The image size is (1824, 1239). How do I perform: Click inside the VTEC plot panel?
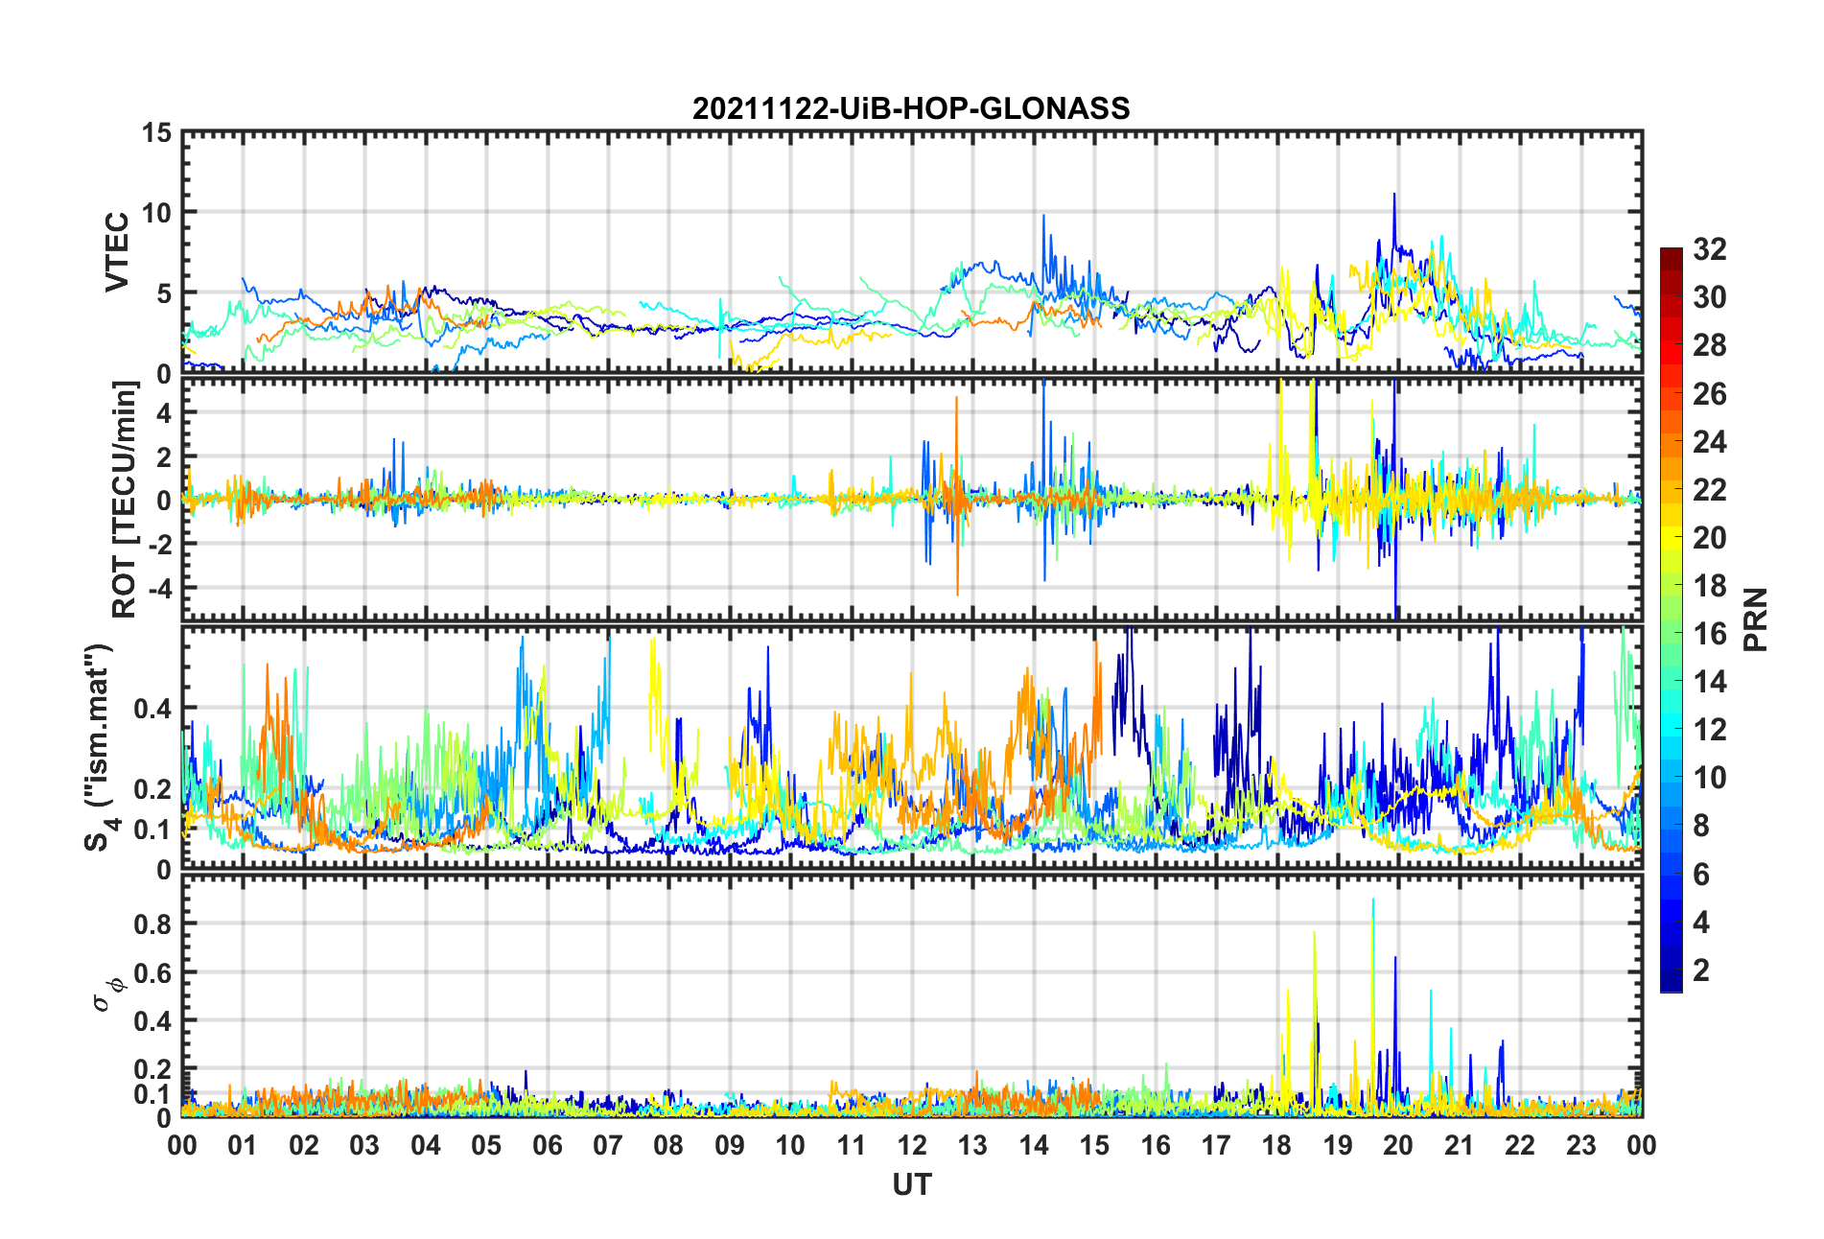[x=911, y=252]
